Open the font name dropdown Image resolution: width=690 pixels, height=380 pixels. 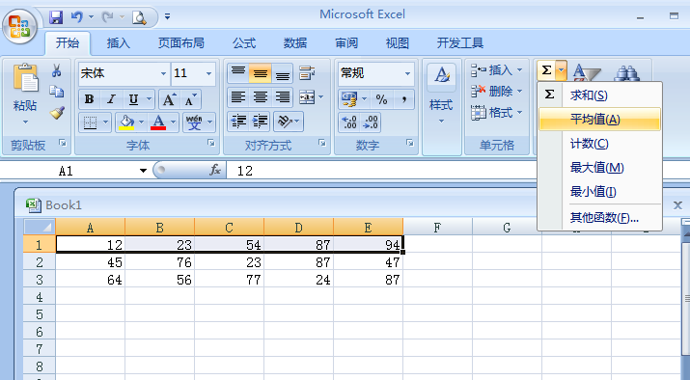[163, 73]
